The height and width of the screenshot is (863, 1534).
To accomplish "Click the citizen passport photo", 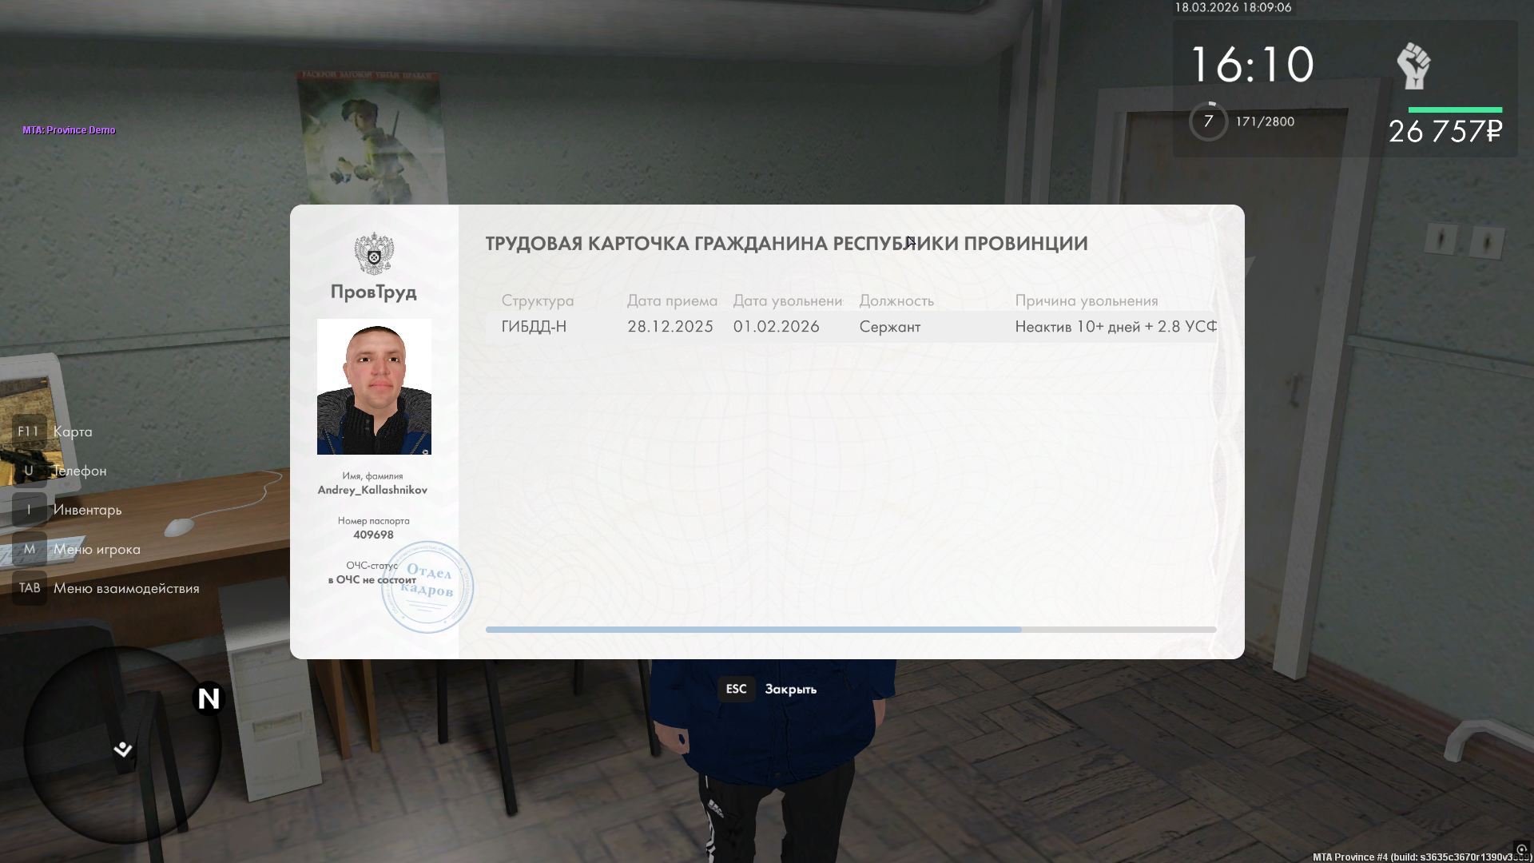I will tap(374, 387).
